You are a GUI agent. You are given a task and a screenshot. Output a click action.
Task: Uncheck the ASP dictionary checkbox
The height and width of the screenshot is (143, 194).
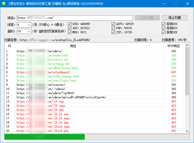(70, 28)
